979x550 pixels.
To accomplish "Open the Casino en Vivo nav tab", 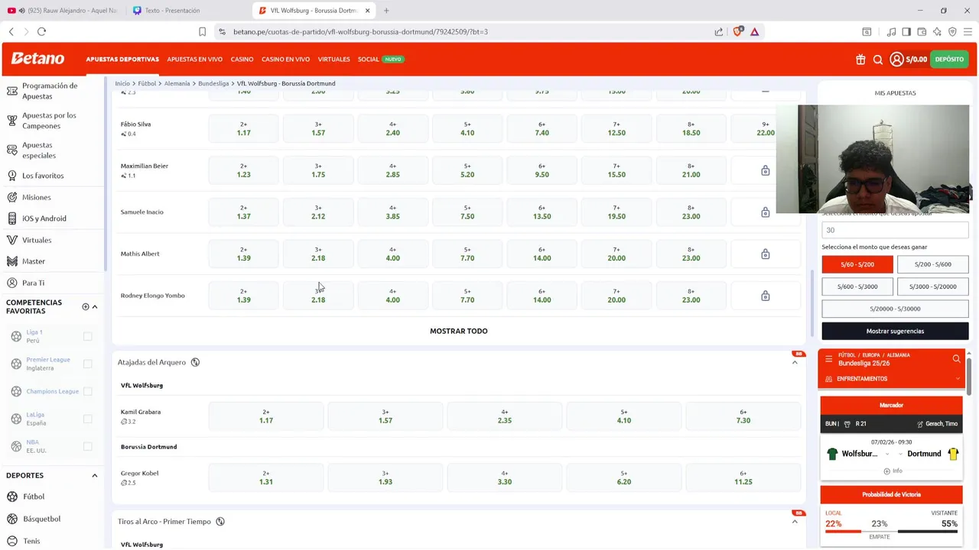I will click(285, 60).
